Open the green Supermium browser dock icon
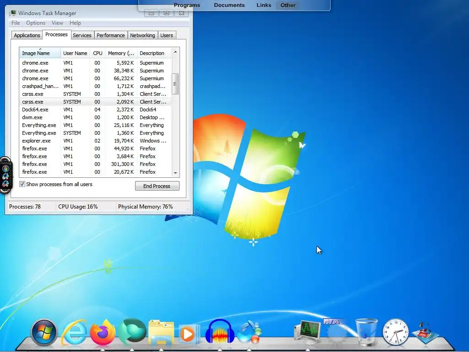 click(132, 332)
